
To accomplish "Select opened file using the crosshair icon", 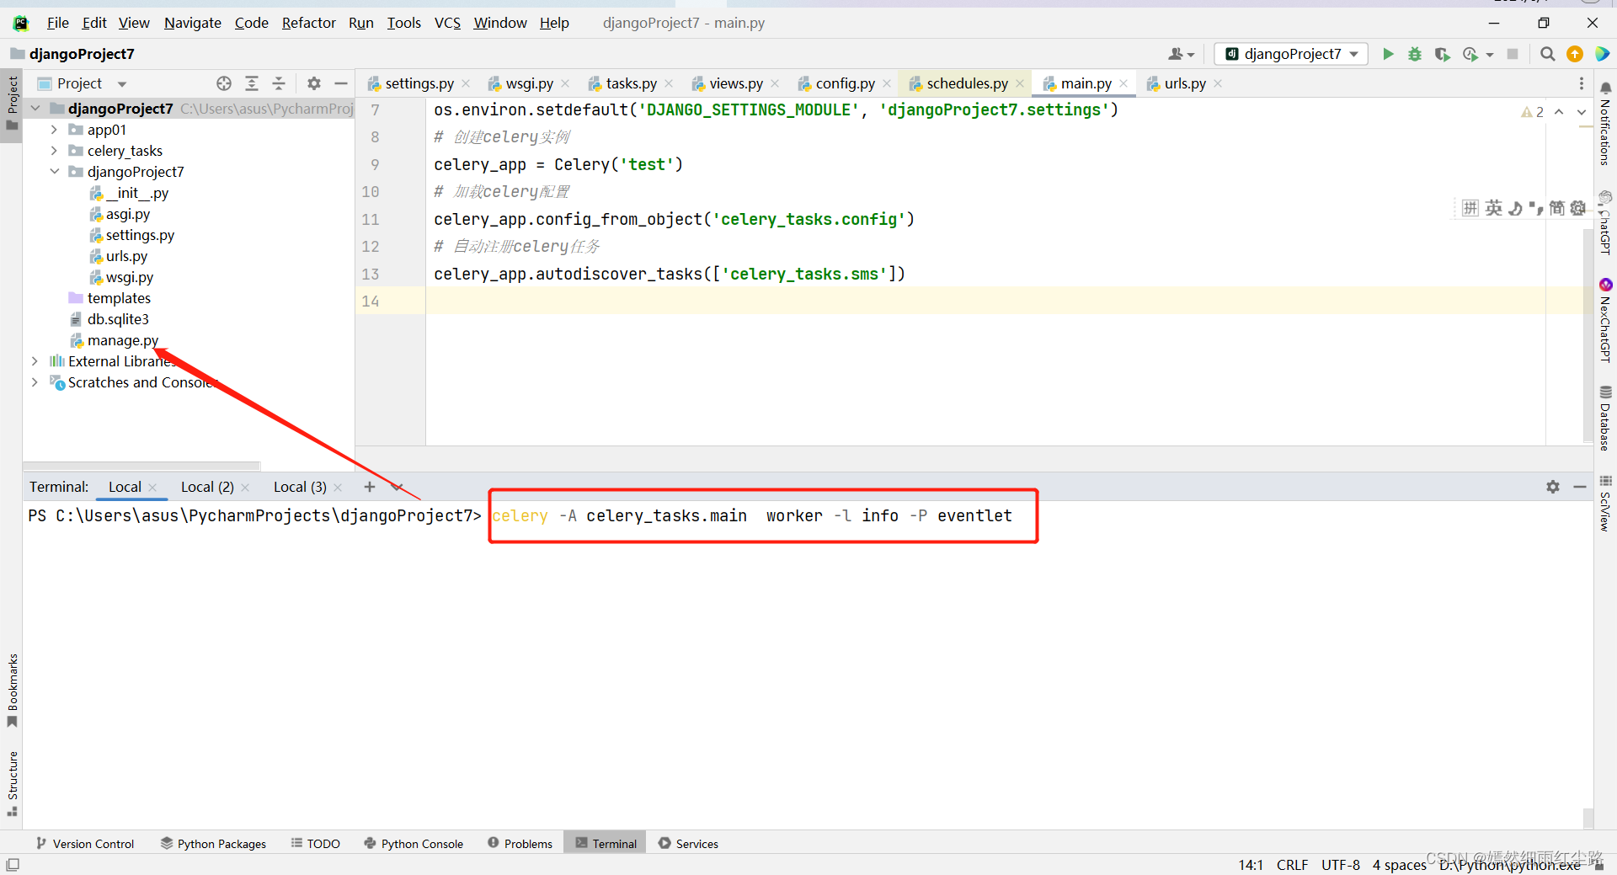I will [223, 83].
